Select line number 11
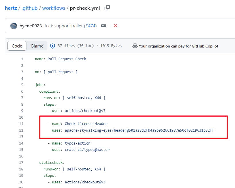This screenshot has height=188, width=235. [x=21, y=124]
